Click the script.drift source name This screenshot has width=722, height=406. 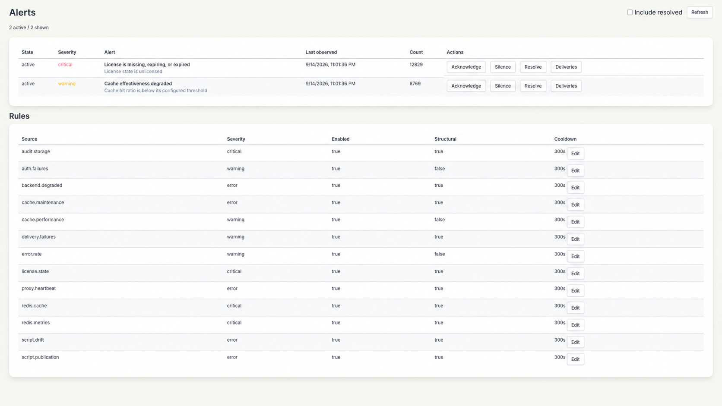pos(33,340)
